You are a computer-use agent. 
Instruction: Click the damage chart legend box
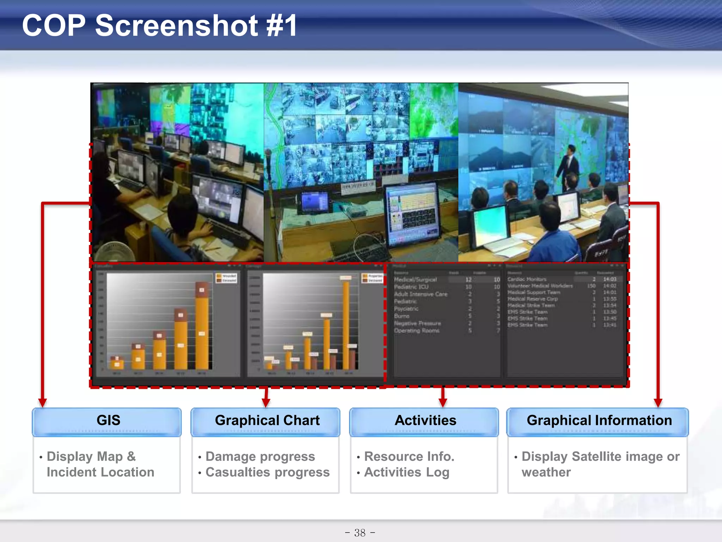click(x=372, y=278)
